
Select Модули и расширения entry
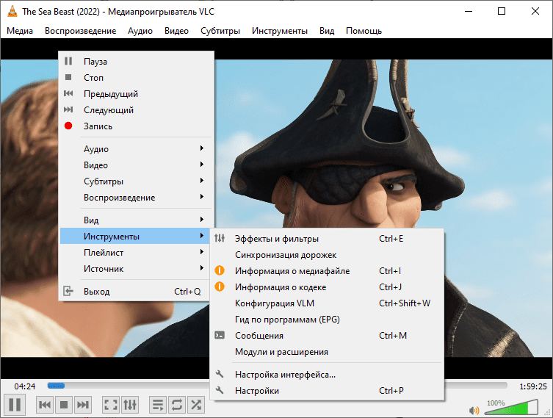pos(327,352)
